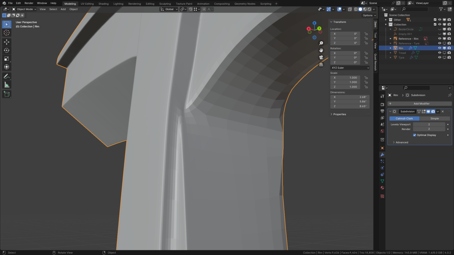Open the Material properties tab icon
454x255 pixels.
[x=382, y=188]
